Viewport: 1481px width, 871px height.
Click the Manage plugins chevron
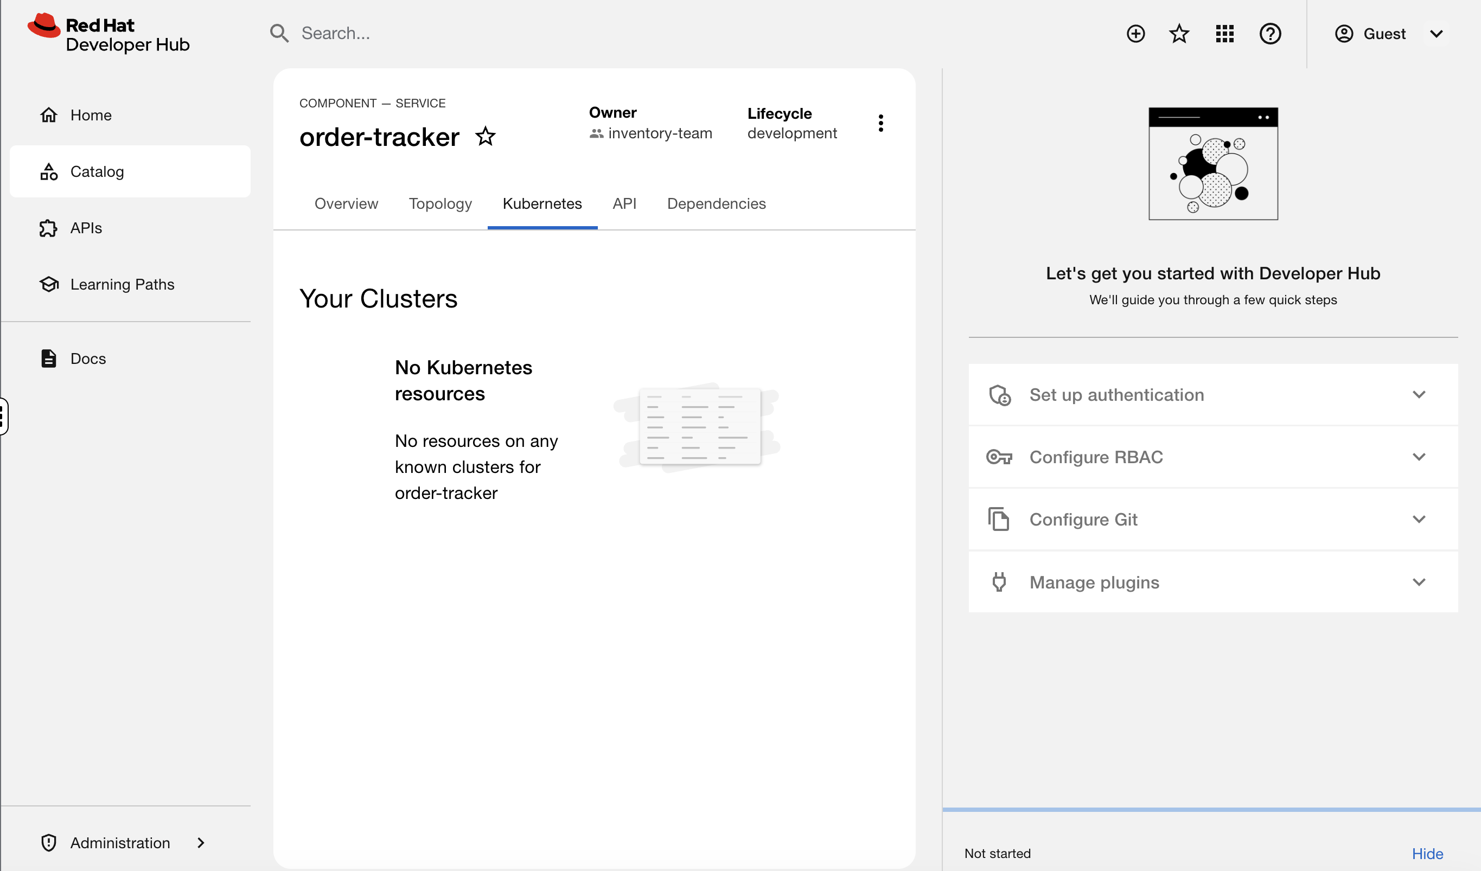(1419, 582)
